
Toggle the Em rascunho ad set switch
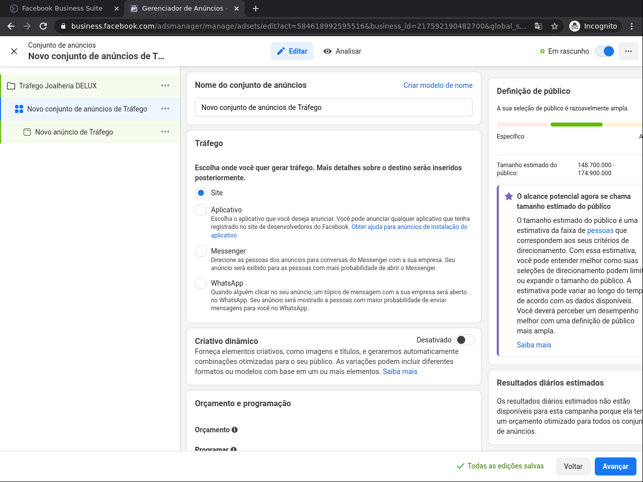pyautogui.click(x=605, y=51)
